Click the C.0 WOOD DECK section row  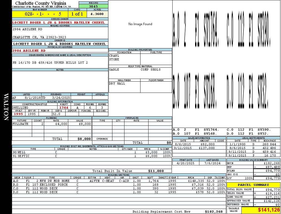pyautogui.click(x=119, y=188)
